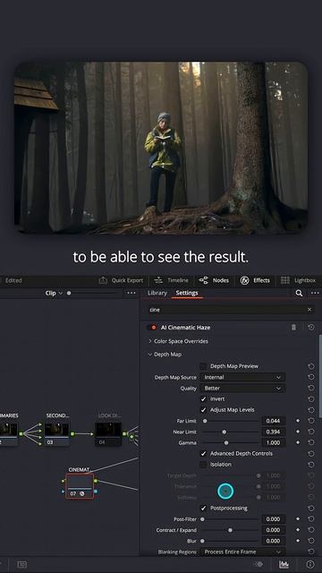Toggle AI Cinematic Haze effect on/off
The height and width of the screenshot is (573, 322).
[153, 328]
